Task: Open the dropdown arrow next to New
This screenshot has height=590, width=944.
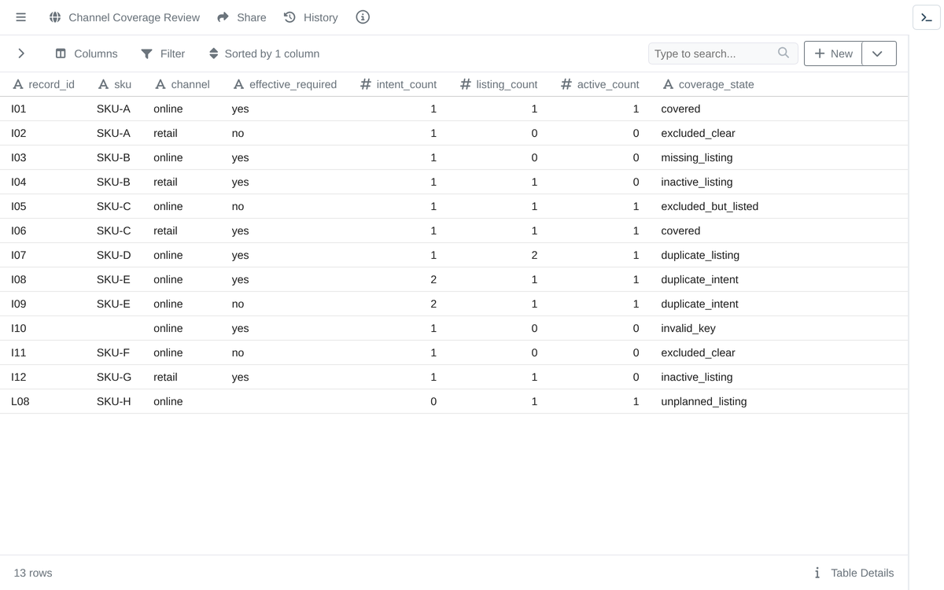Action: click(x=878, y=53)
